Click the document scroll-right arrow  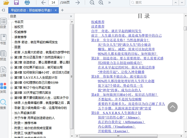click(181, 136)
